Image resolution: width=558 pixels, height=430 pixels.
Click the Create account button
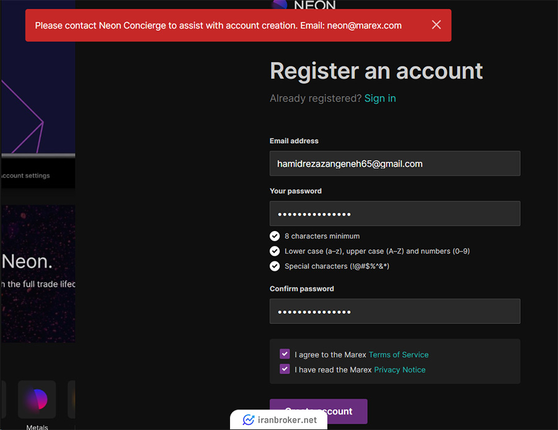coord(319,411)
